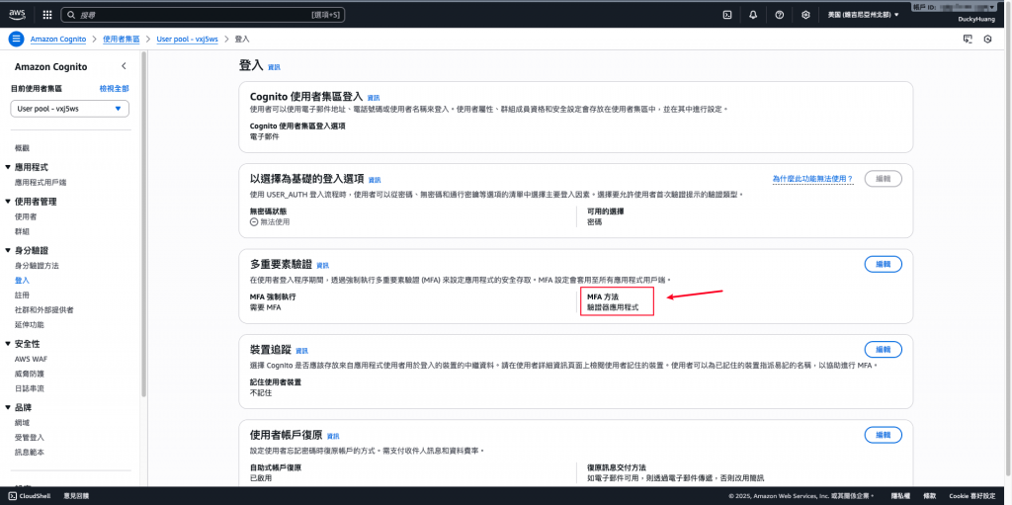Open the AWS home logo
The height and width of the screenshot is (505, 1012).
(x=17, y=14)
